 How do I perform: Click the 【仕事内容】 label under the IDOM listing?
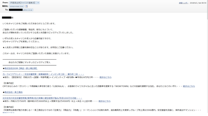[8, 83]
